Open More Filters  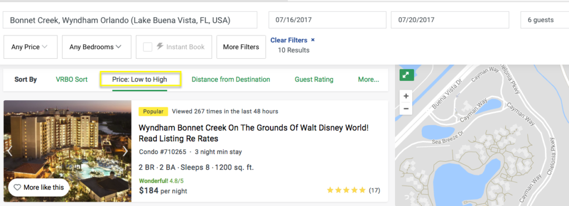click(x=241, y=47)
